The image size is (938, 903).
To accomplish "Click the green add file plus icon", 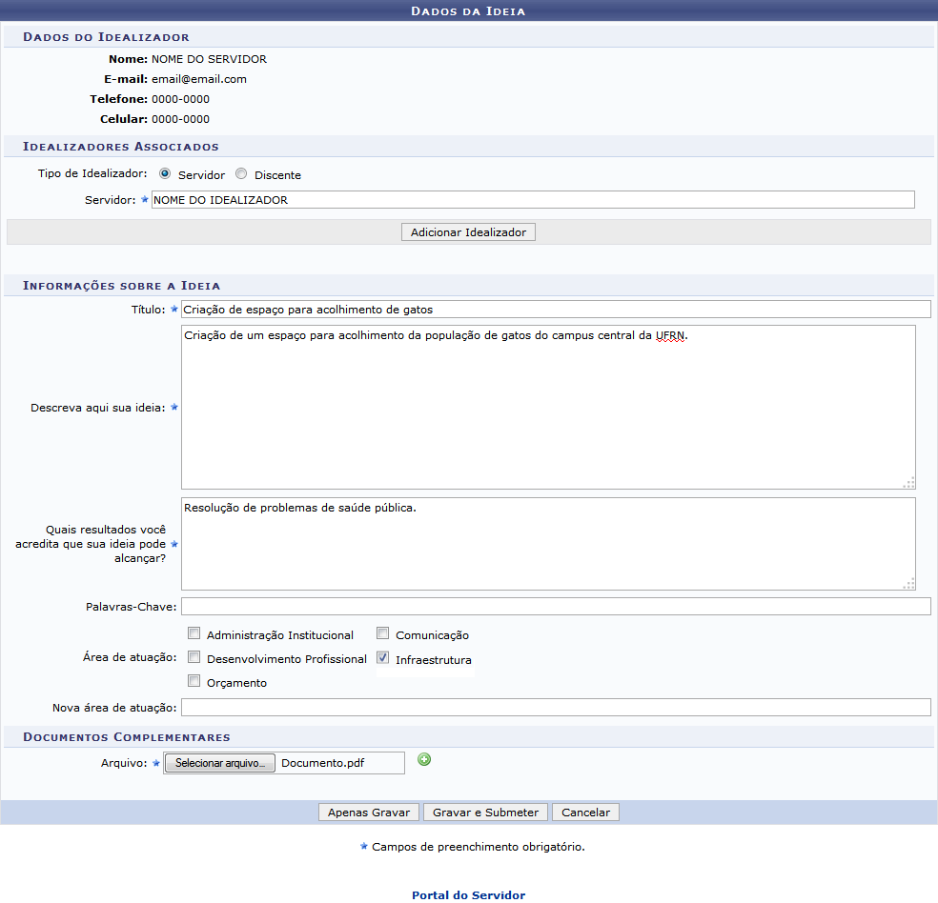I will 424,759.
